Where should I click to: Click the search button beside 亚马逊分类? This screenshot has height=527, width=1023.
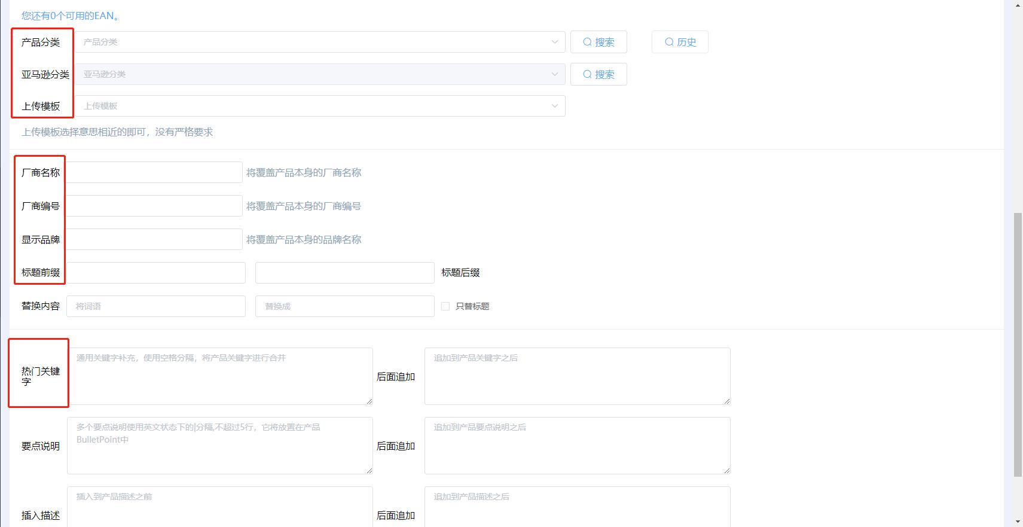coord(598,74)
